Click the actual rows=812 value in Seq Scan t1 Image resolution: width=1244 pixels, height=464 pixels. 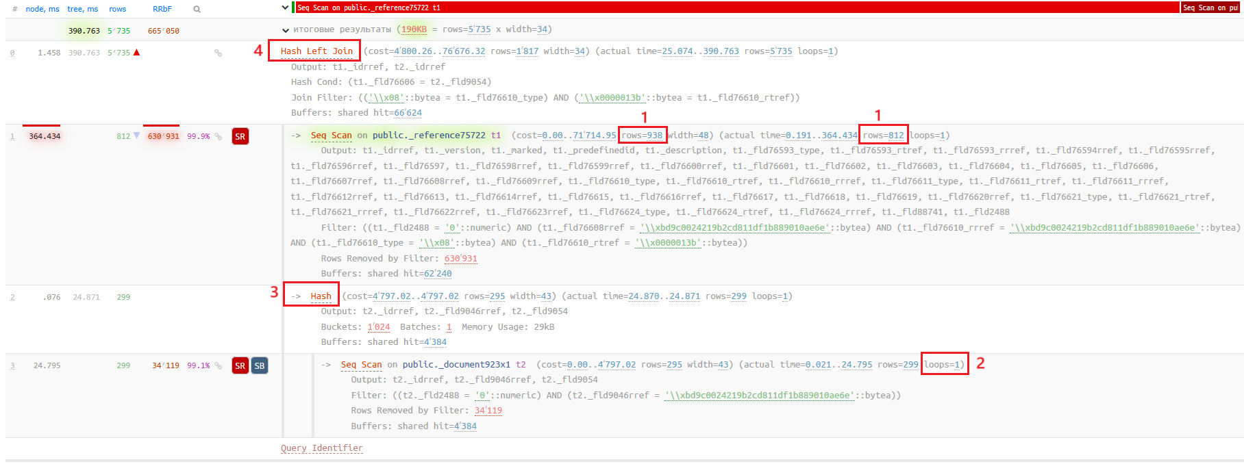point(883,136)
